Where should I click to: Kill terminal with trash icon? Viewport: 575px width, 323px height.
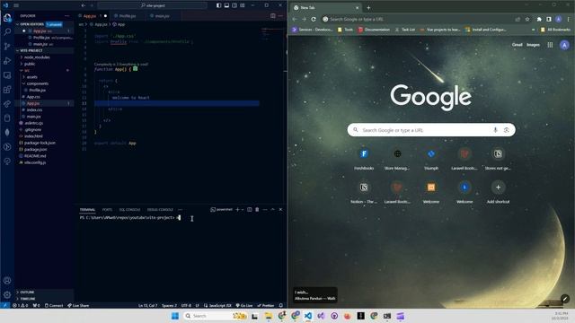257,209
